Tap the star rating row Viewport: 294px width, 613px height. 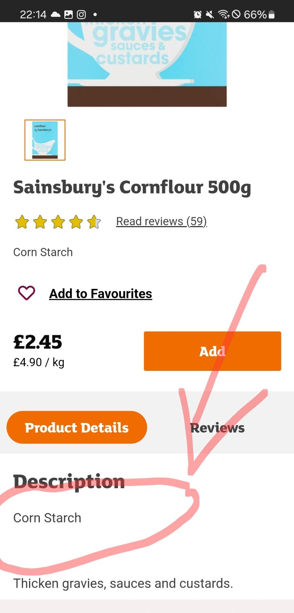(x=57, y=222)
